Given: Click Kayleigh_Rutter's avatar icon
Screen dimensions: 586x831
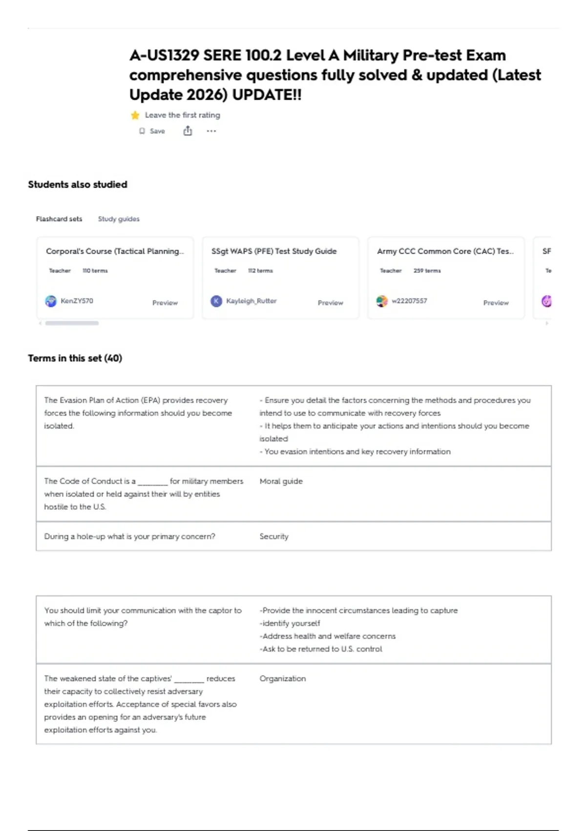Looking at the screenshot, I should coord(216,301).
